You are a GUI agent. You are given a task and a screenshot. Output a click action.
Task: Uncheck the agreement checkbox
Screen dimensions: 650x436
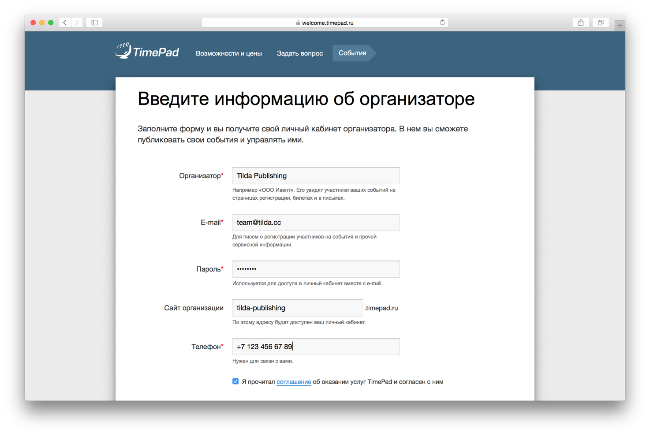[235, 381]
